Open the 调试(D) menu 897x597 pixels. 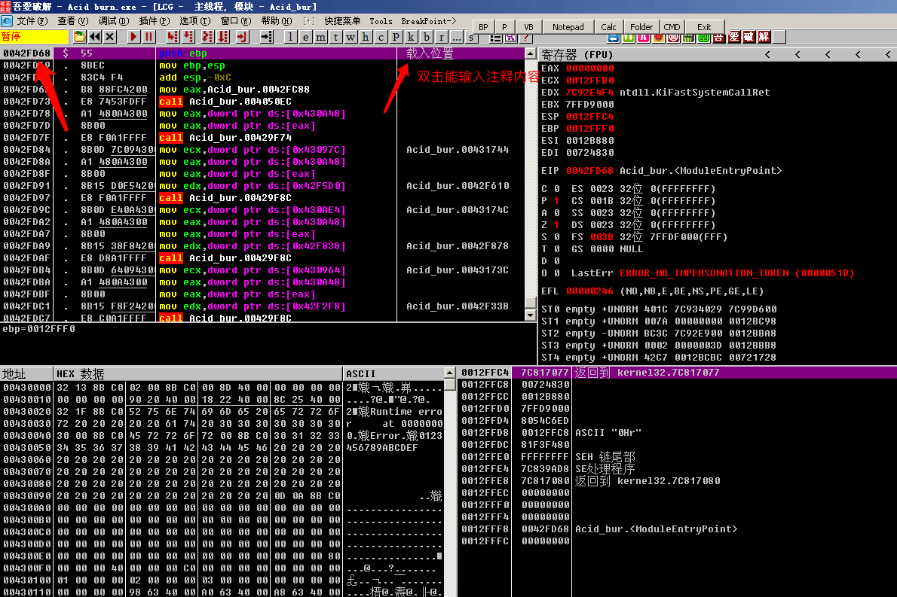coord(113,21)
